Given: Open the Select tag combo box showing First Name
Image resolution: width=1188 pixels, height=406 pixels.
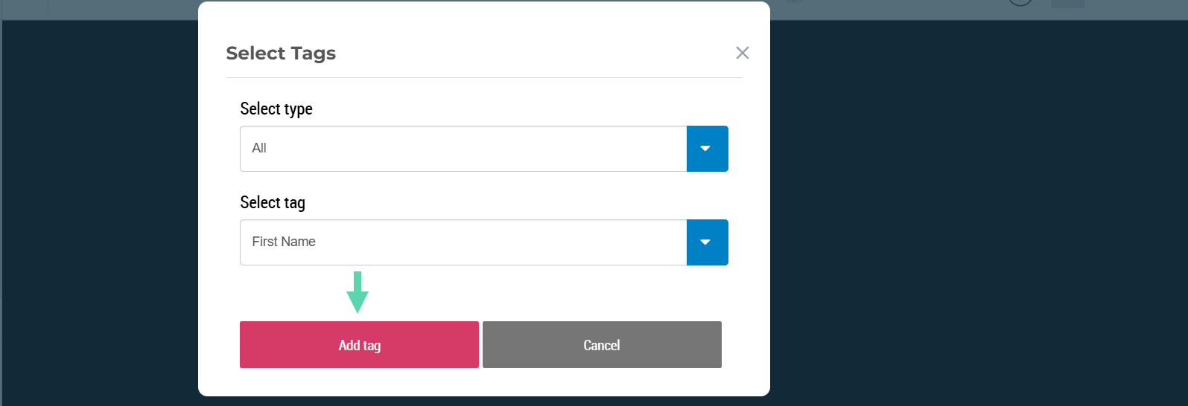Looking at the screenshot, I should pyautogui.click(x=463, y=242).
